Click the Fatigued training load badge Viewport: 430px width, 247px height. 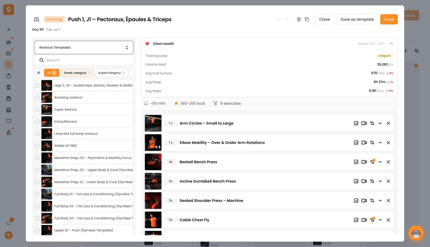coord(384,56)
